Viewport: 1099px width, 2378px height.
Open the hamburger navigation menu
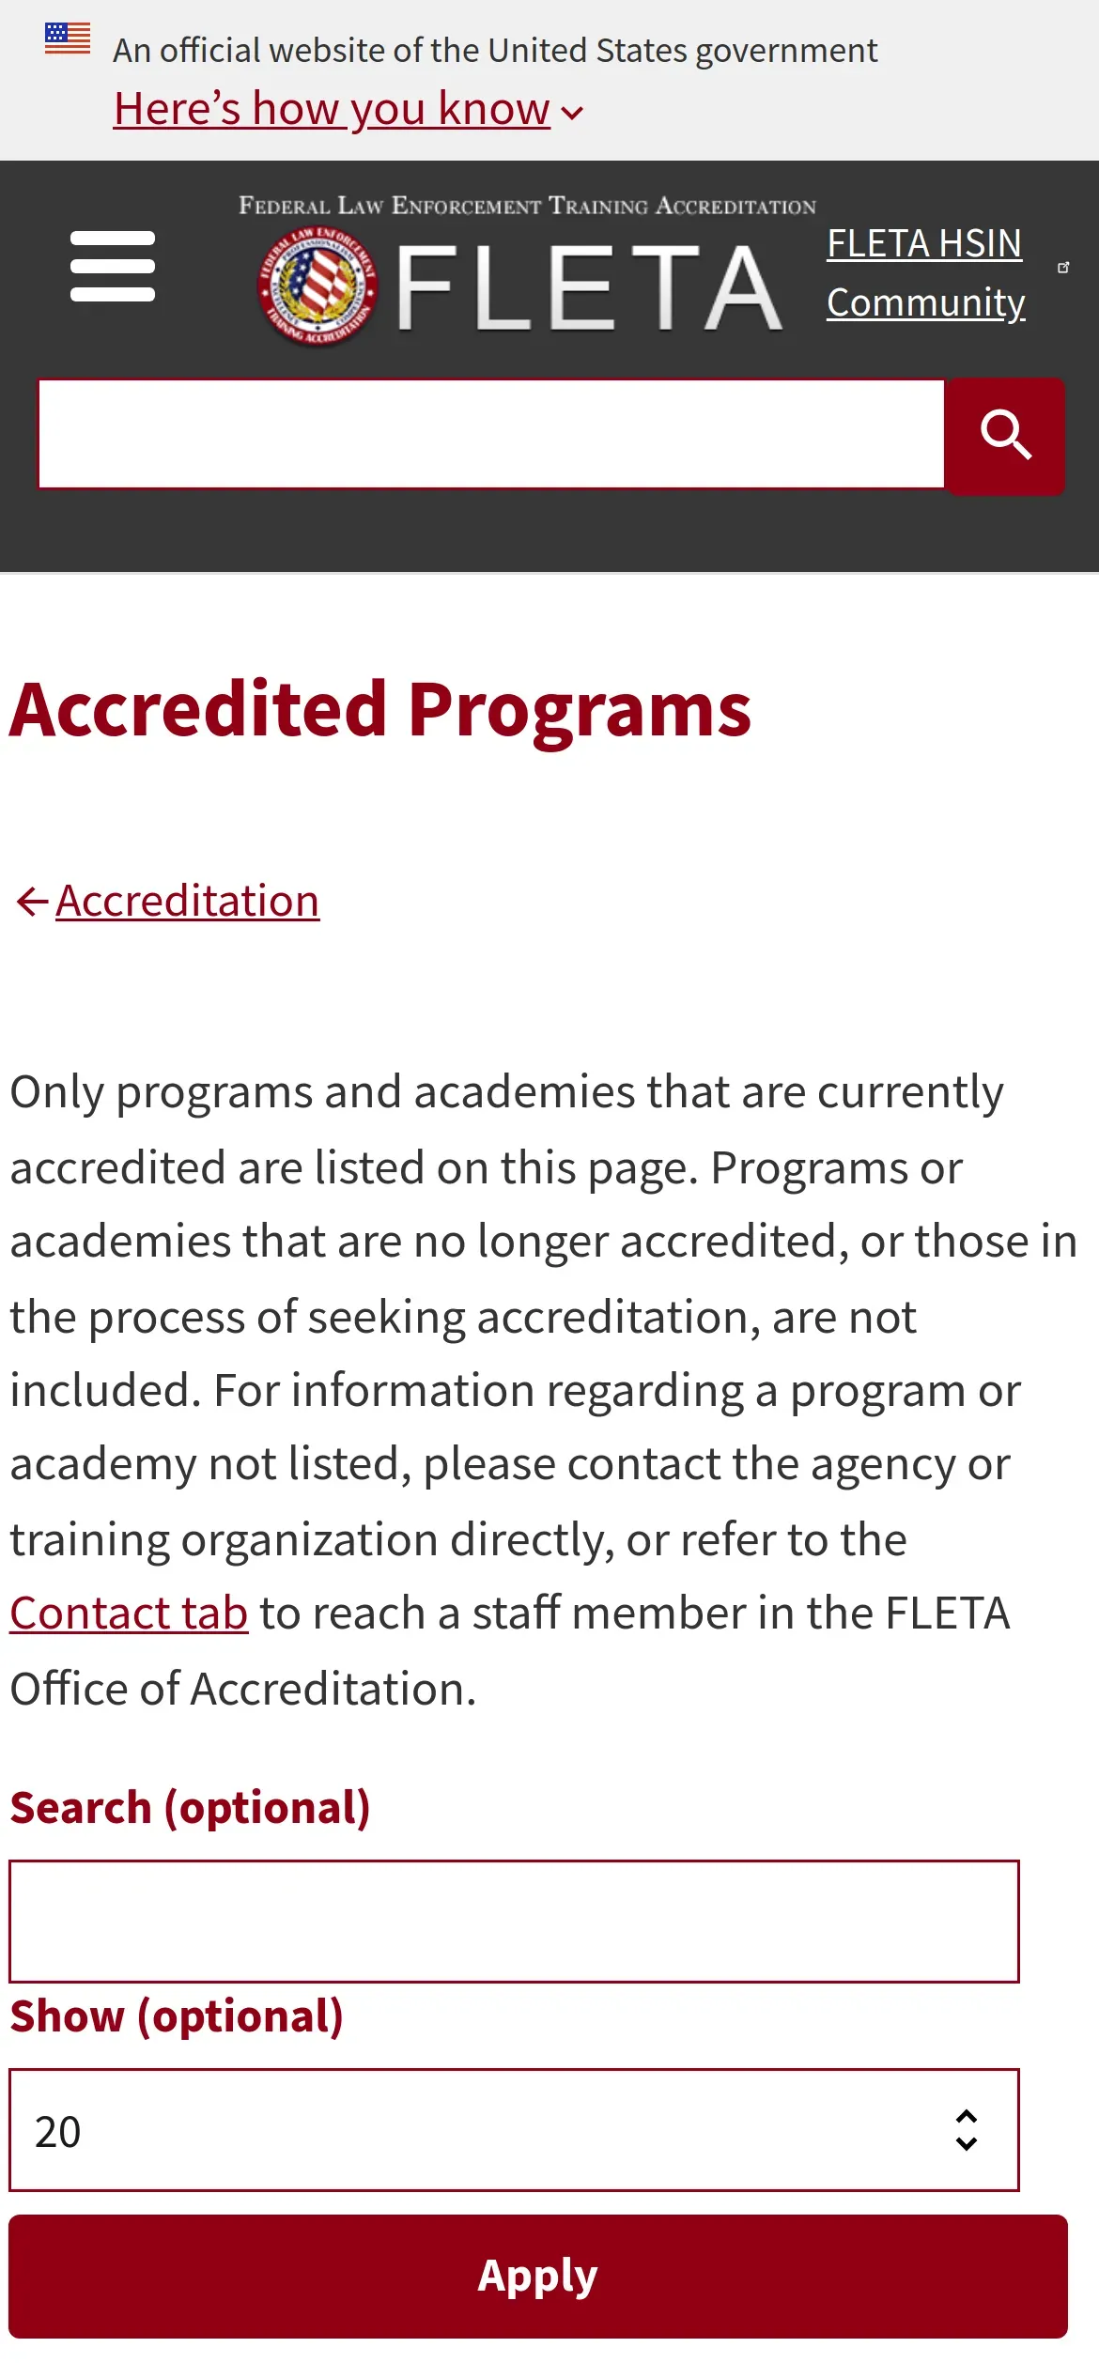113,267
